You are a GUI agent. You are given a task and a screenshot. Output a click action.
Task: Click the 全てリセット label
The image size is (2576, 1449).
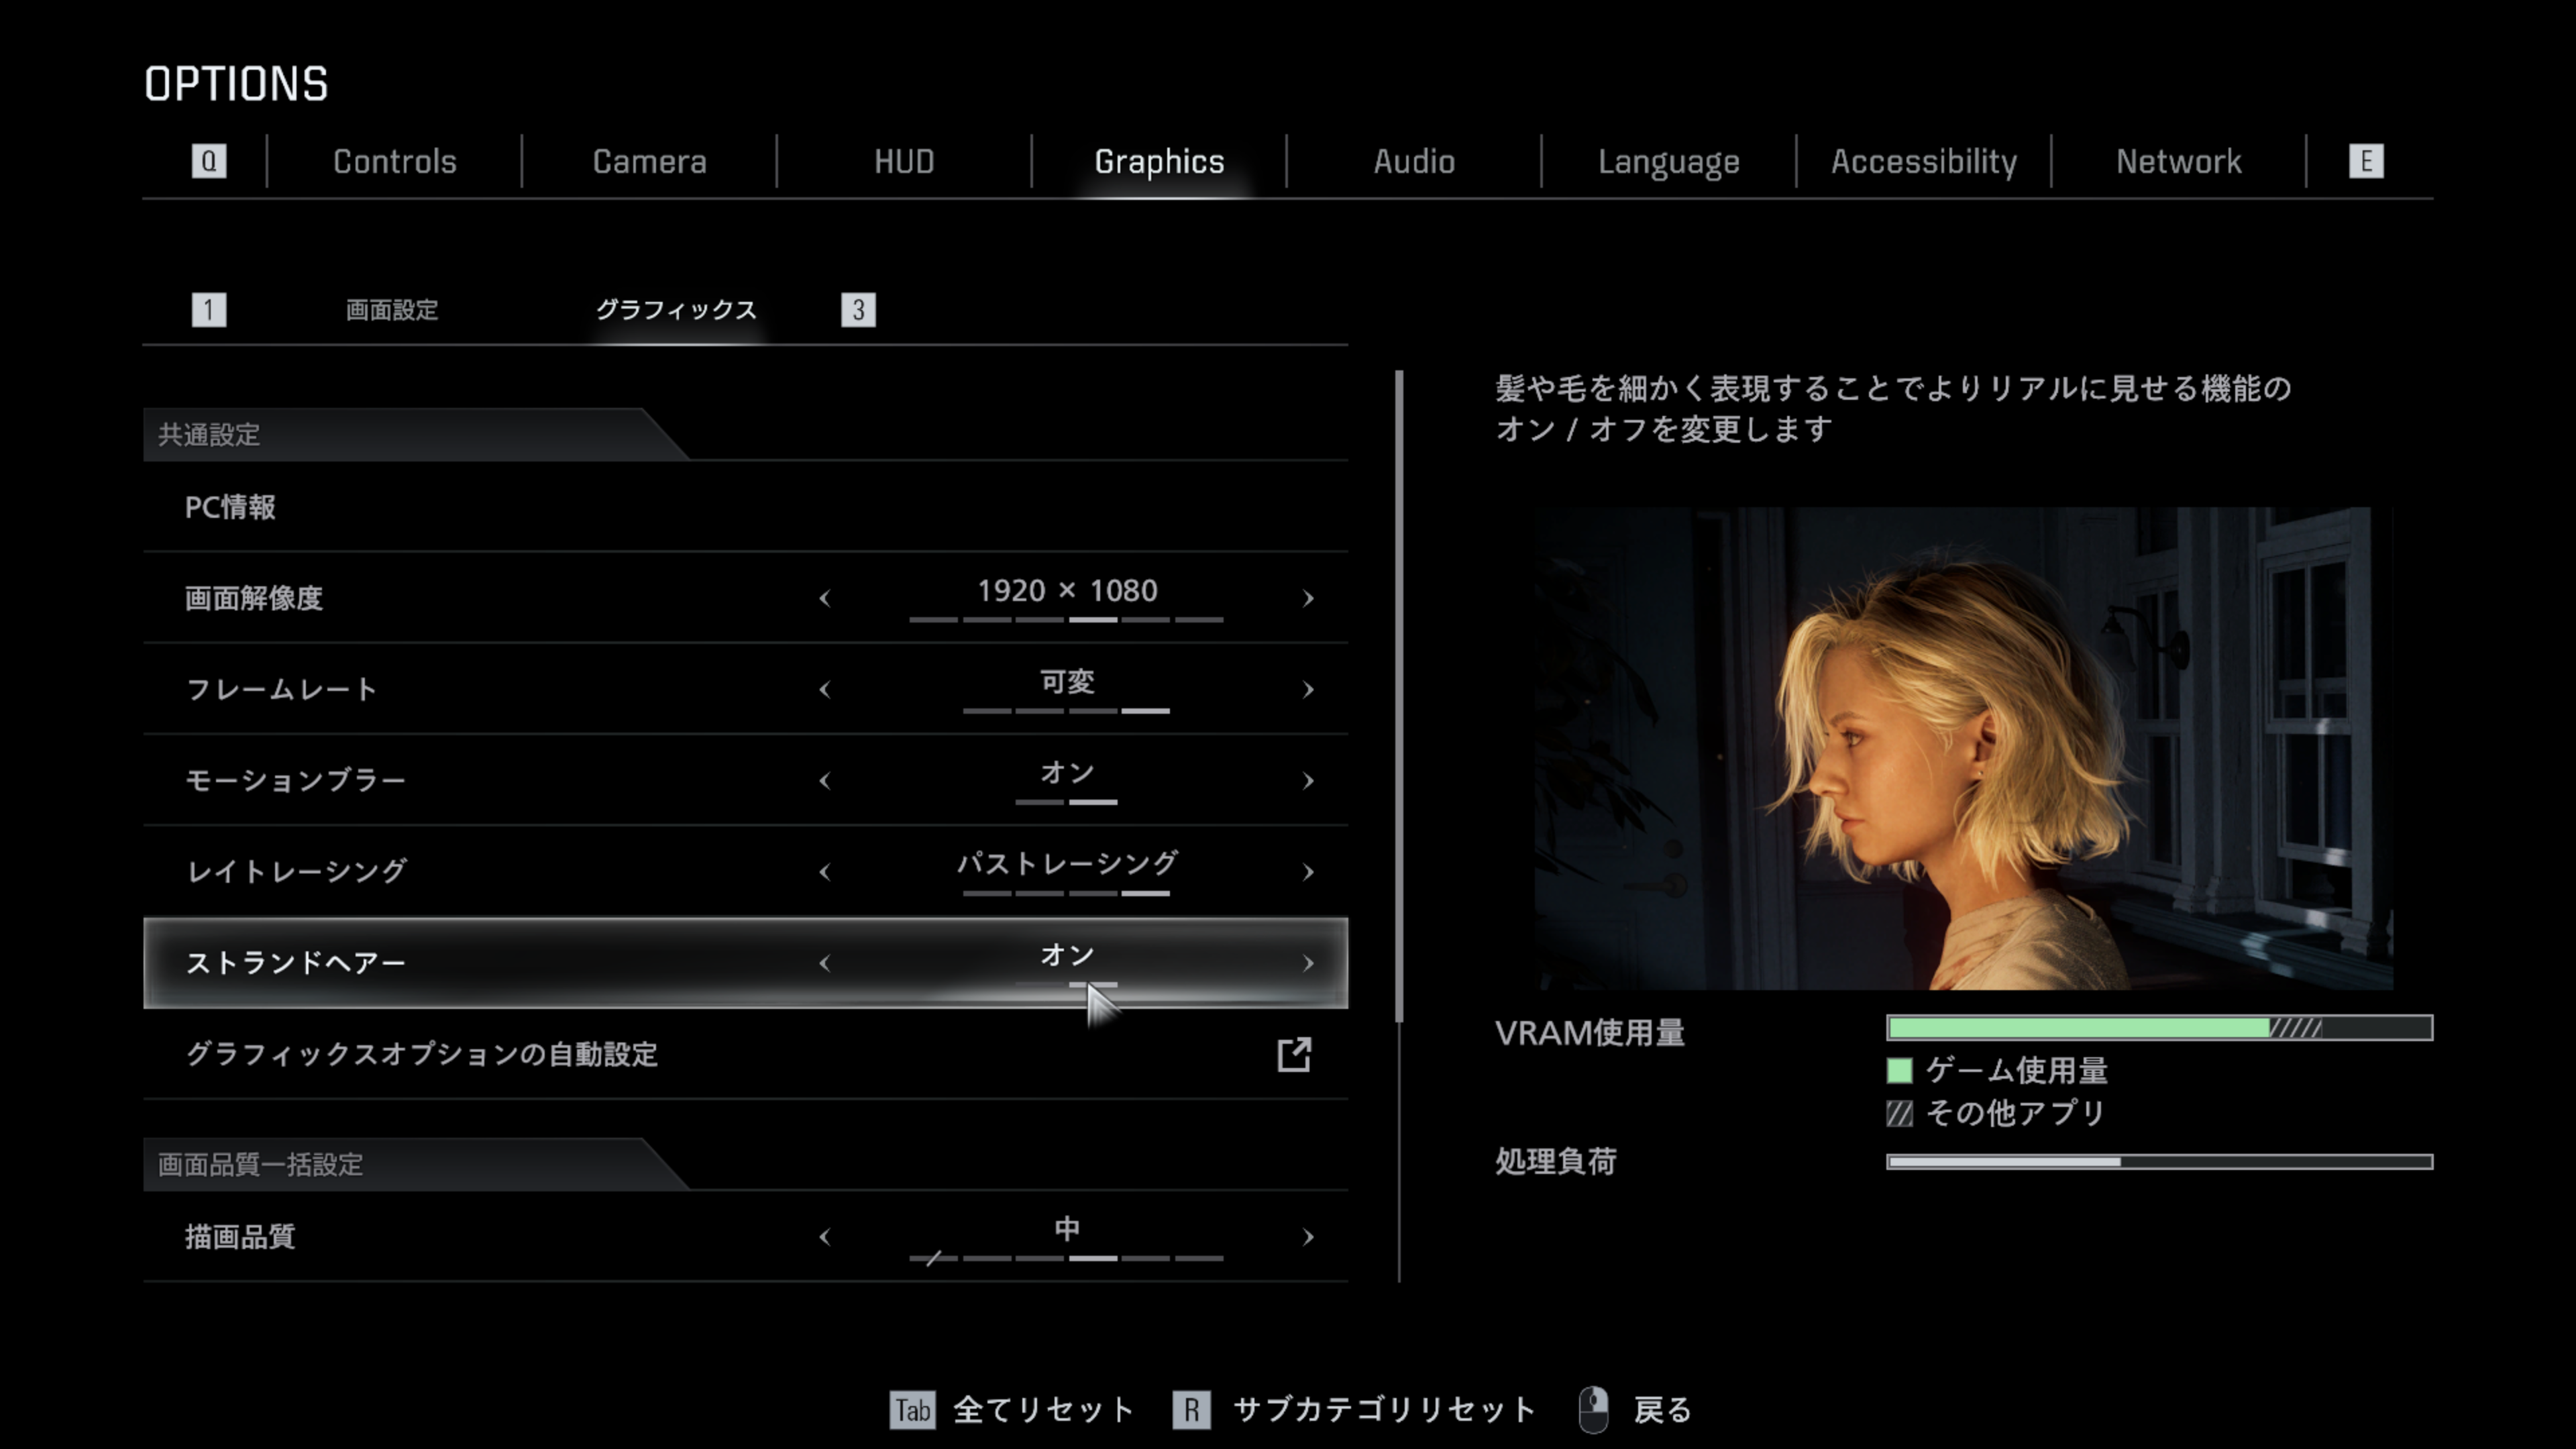point(1043,1410)
